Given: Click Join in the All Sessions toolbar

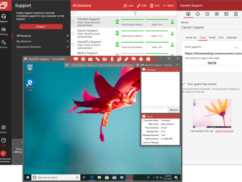Looking at the screenshot, I should (x=128, y=6).
